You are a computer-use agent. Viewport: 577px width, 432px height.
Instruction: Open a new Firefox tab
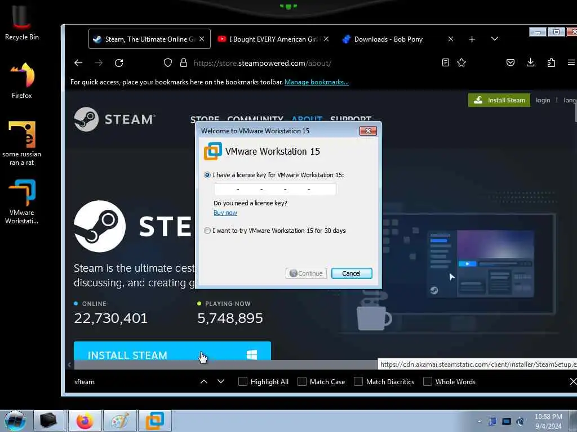[472, 39]
